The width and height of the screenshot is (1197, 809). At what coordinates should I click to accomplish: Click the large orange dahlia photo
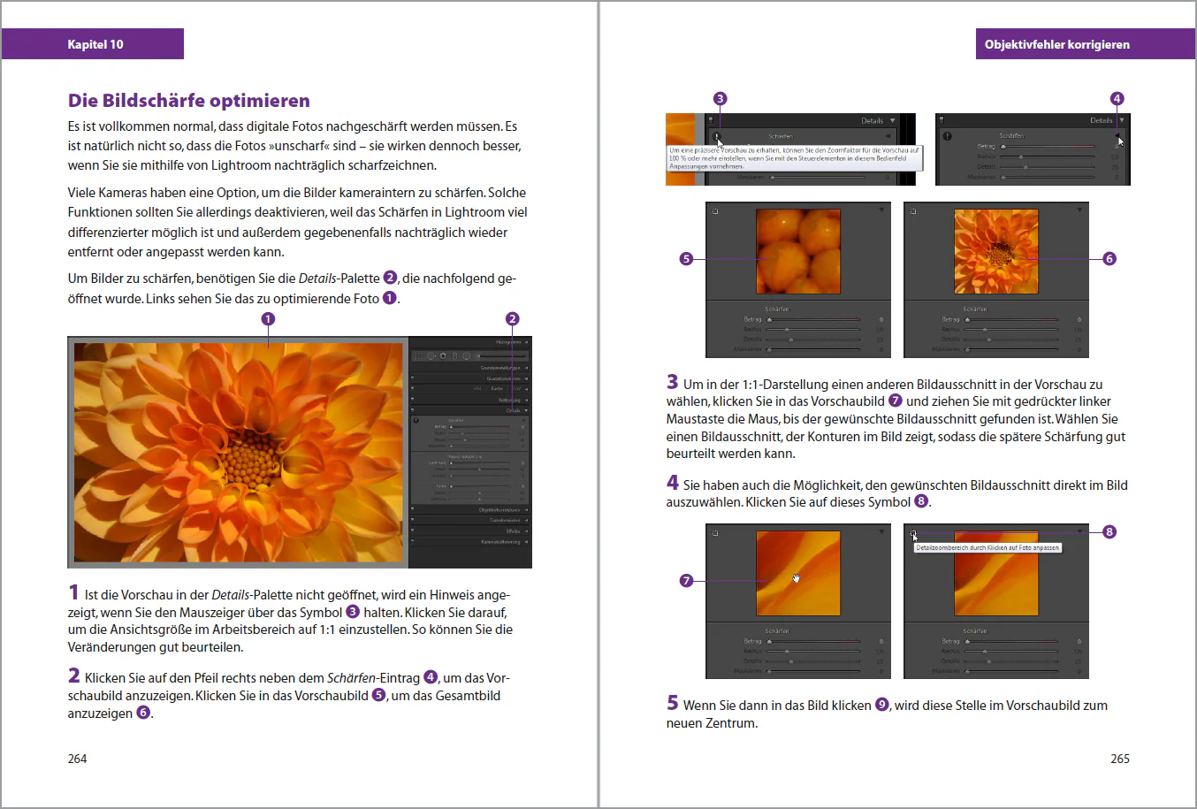238,452
